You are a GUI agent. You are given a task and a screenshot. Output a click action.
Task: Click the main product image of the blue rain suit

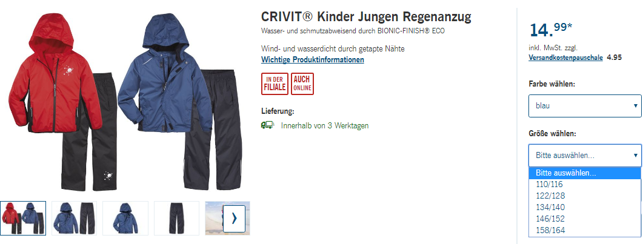coord(181,102)
